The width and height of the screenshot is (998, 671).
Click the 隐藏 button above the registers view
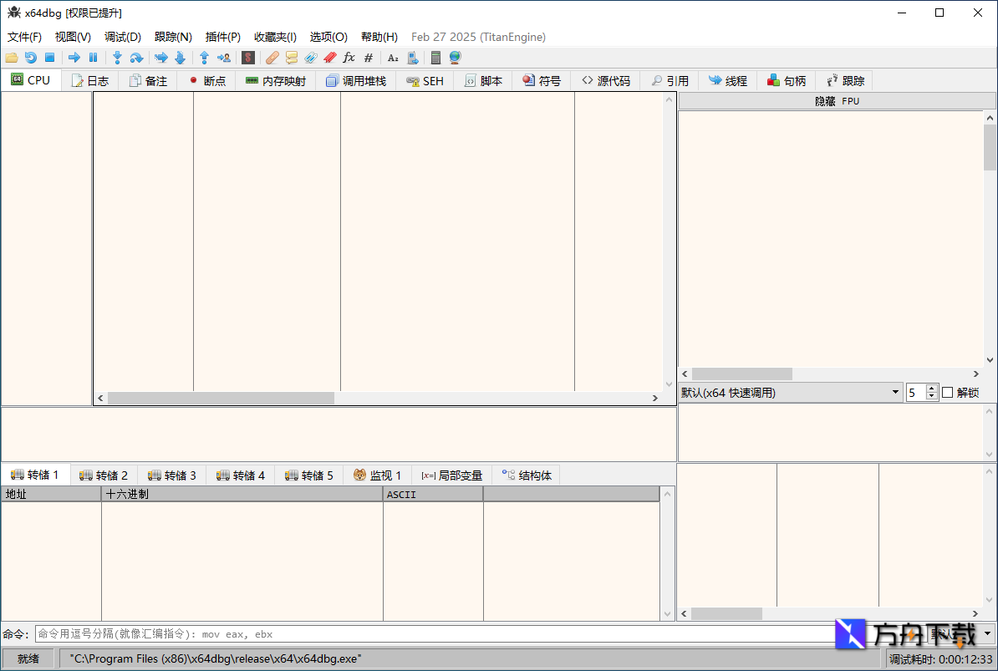point(824,100)
